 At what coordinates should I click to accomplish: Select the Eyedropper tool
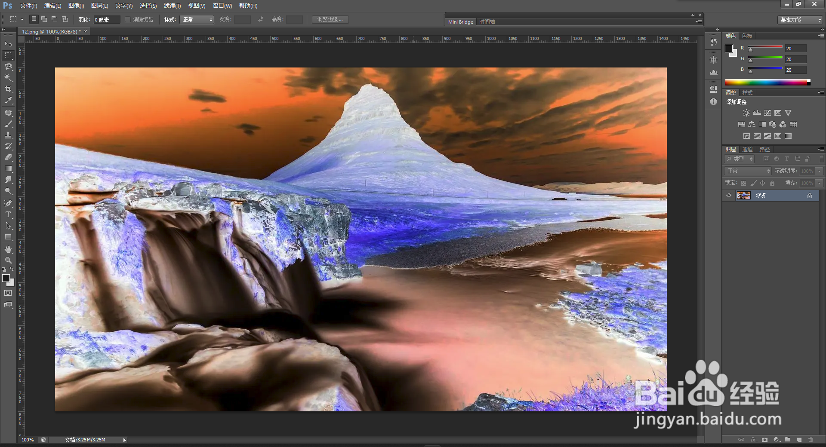[8, 100]
